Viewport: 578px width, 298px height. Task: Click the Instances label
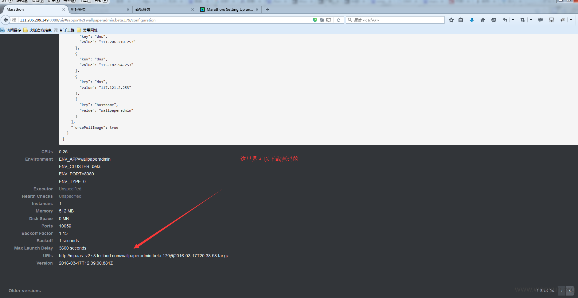(42, 204)
